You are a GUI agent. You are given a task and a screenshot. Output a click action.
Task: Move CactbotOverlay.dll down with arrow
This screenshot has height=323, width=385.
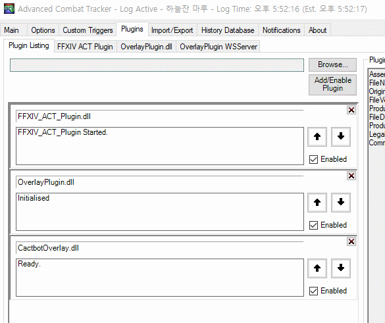pyautogui.click(x=340, y=268)
